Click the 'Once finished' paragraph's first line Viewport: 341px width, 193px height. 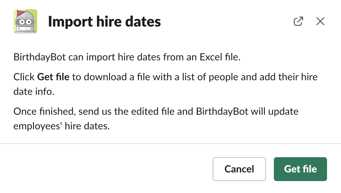pos(156,111)
